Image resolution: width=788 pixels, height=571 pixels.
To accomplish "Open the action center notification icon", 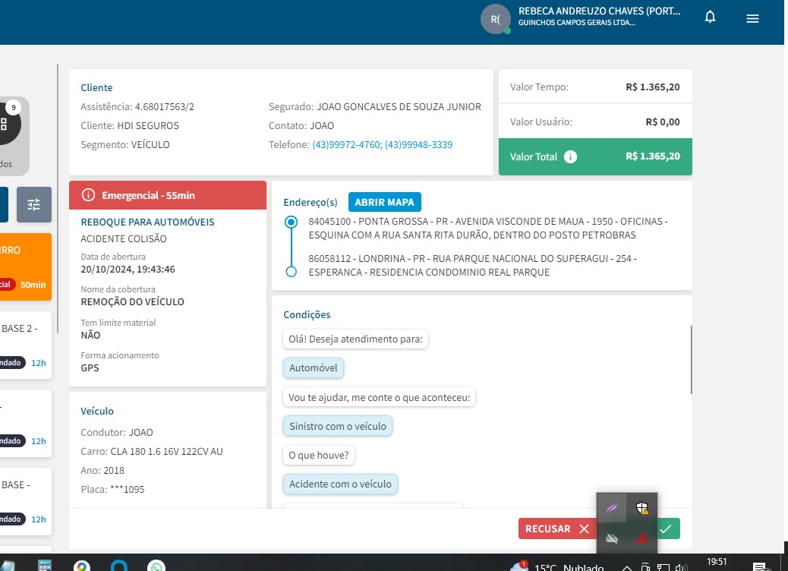I will tap(759, 567).
